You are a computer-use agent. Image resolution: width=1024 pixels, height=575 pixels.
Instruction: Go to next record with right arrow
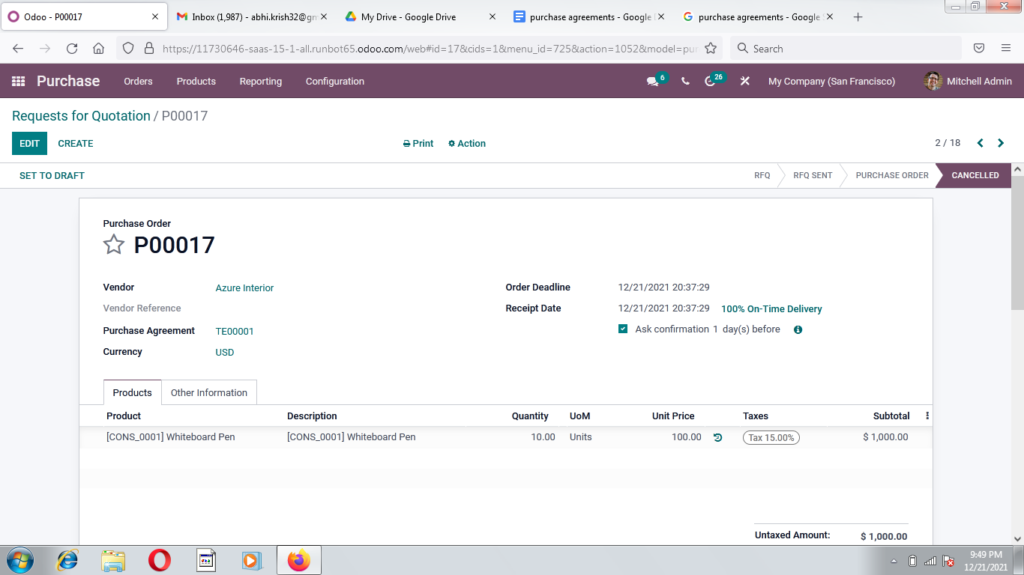click(1001, 143)
